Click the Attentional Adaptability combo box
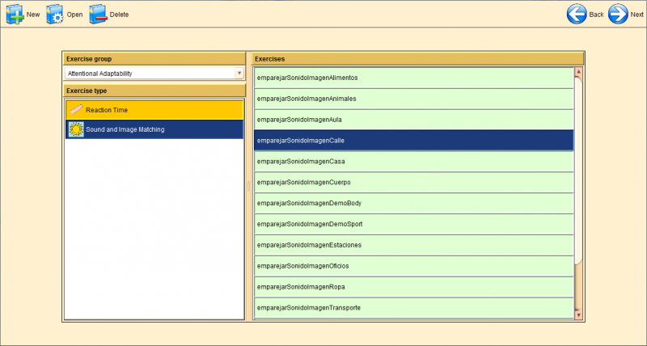 tap(154, 74)
